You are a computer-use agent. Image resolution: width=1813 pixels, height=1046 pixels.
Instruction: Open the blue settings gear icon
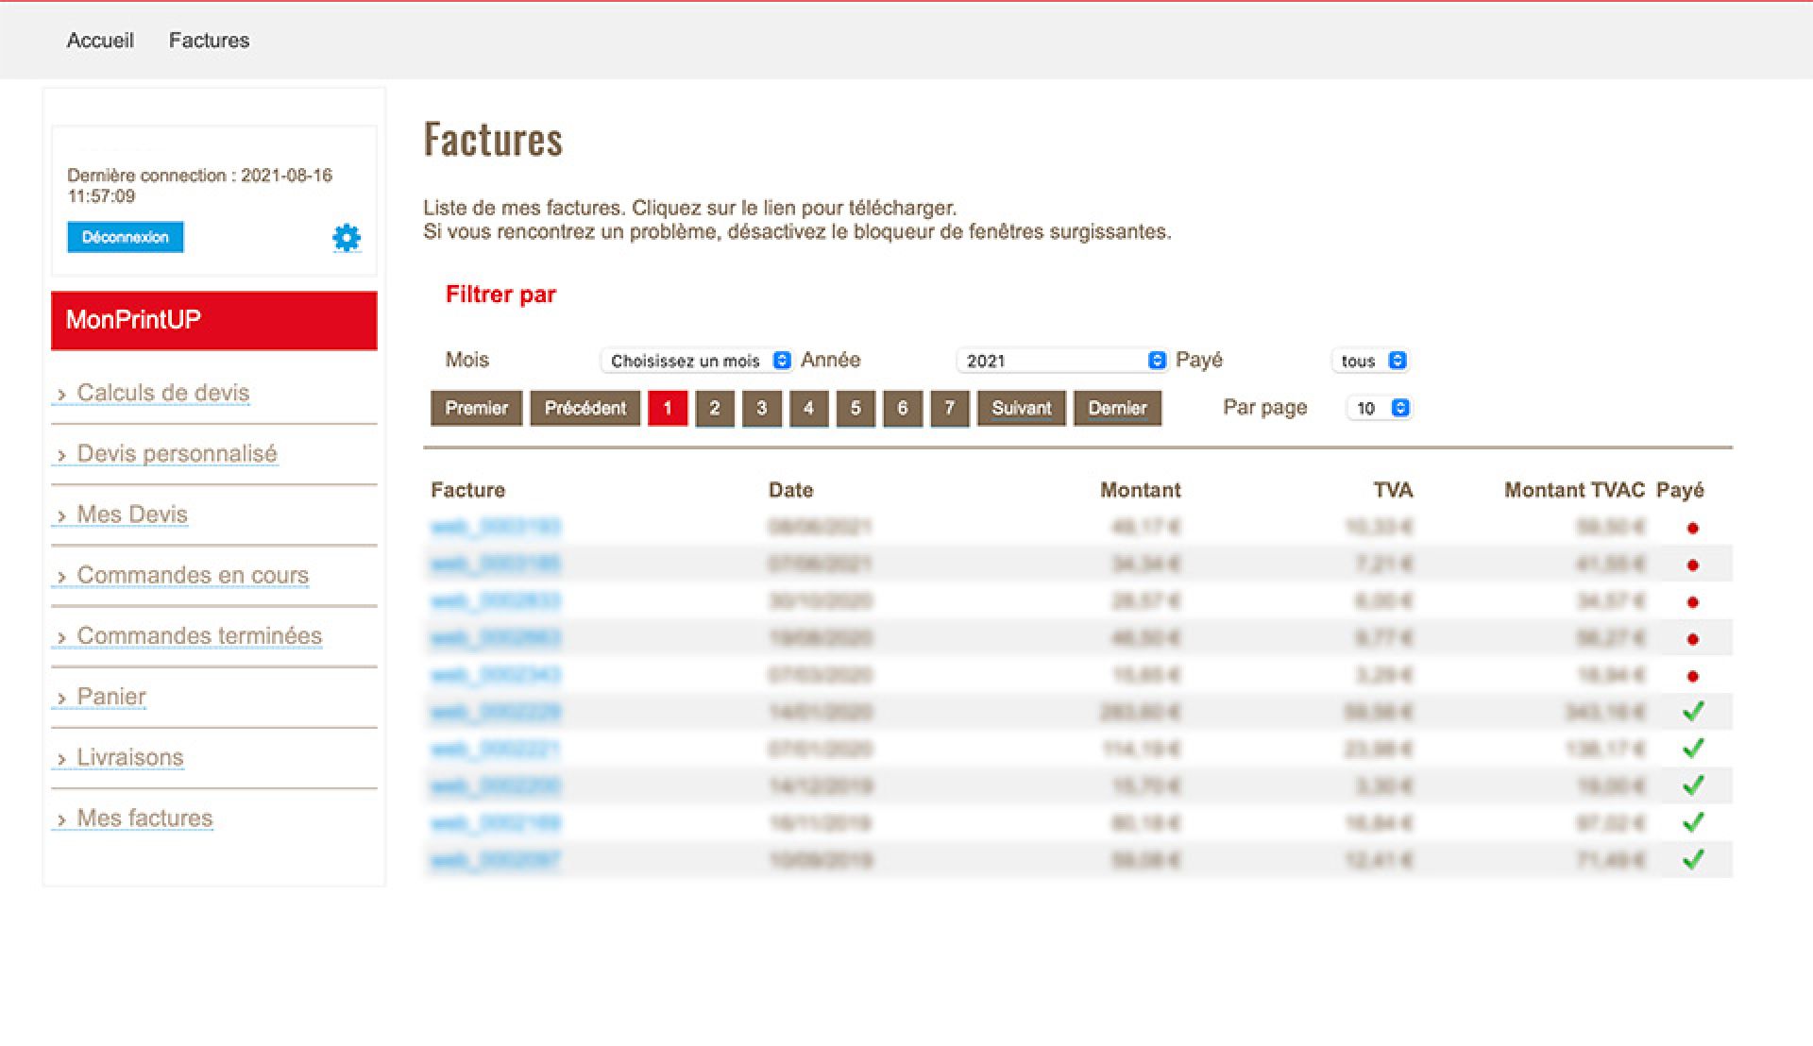click(347, 238)
